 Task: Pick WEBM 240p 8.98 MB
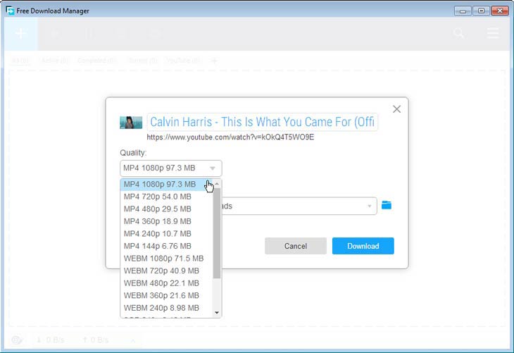point(166,308)
